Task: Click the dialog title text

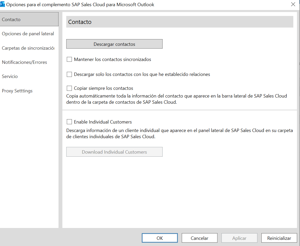Action: pyautogui.click(x=80, y=5)
